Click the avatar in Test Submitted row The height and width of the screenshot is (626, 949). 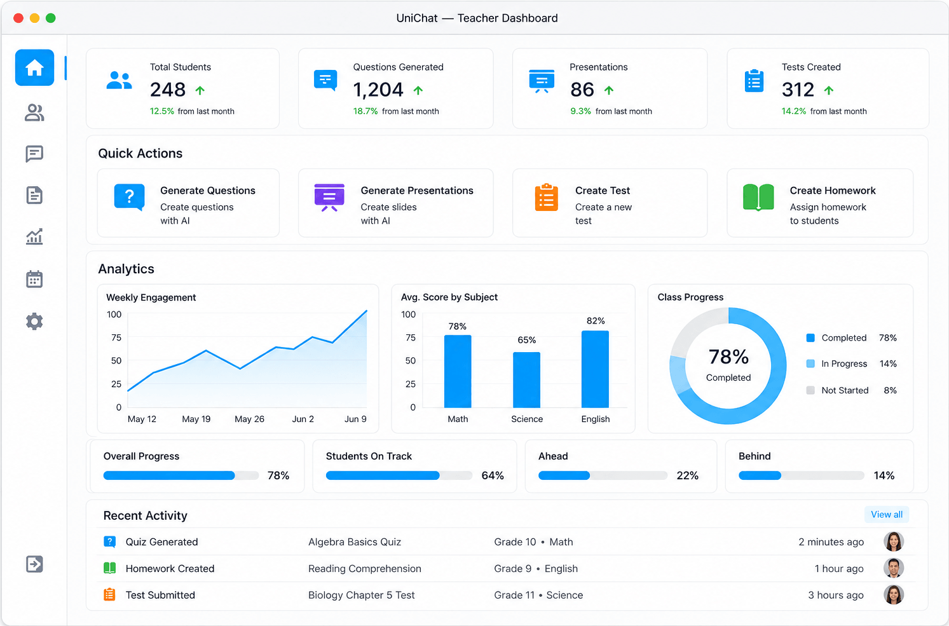[894, 595]
